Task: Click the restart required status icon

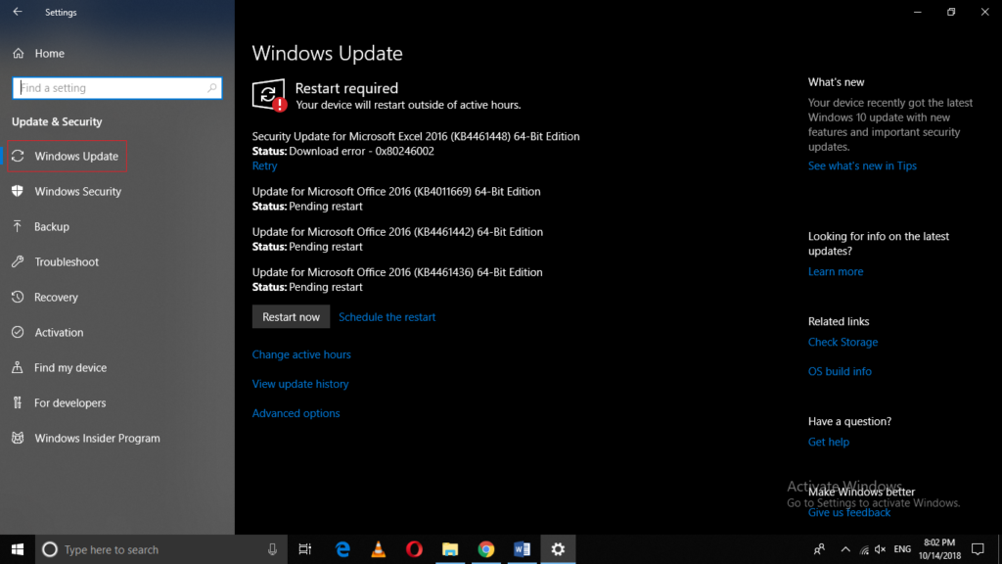Action: click(x=269, y=95)
